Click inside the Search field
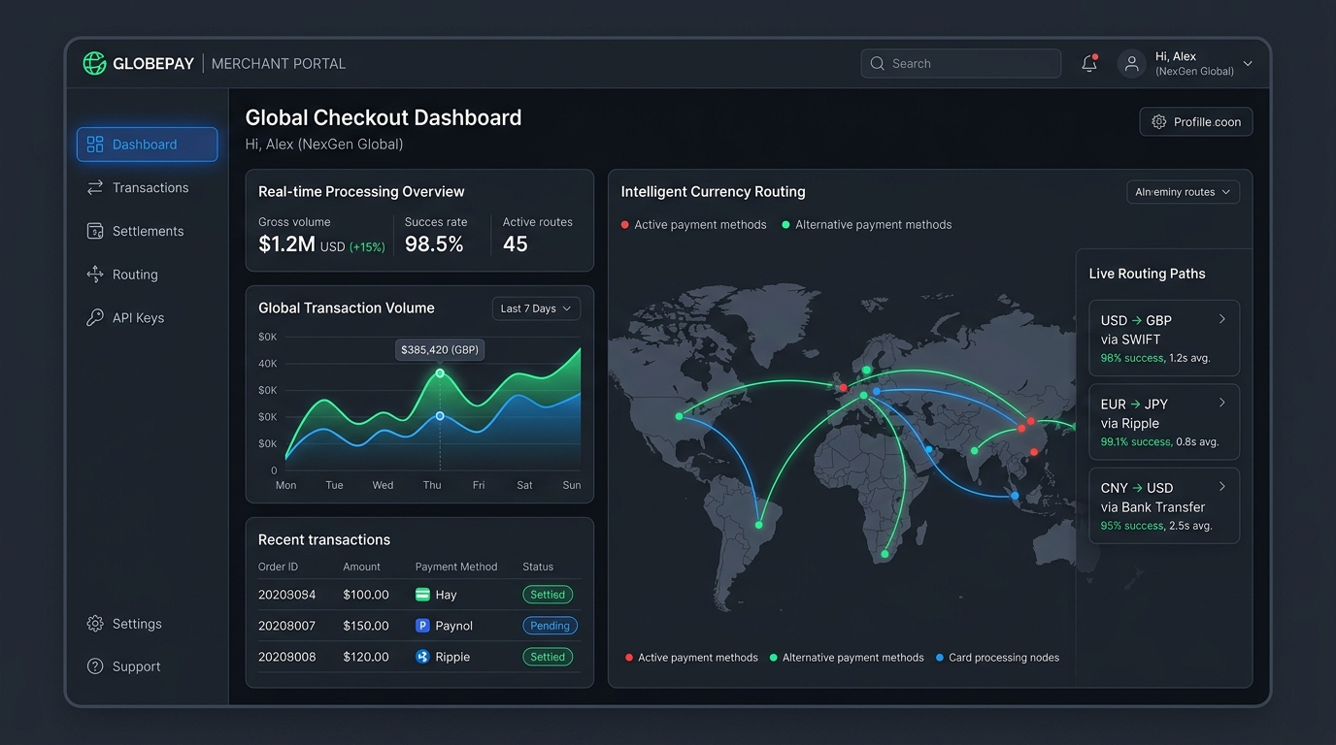This screenshot has height=745, width=1336. pos(960,63)
